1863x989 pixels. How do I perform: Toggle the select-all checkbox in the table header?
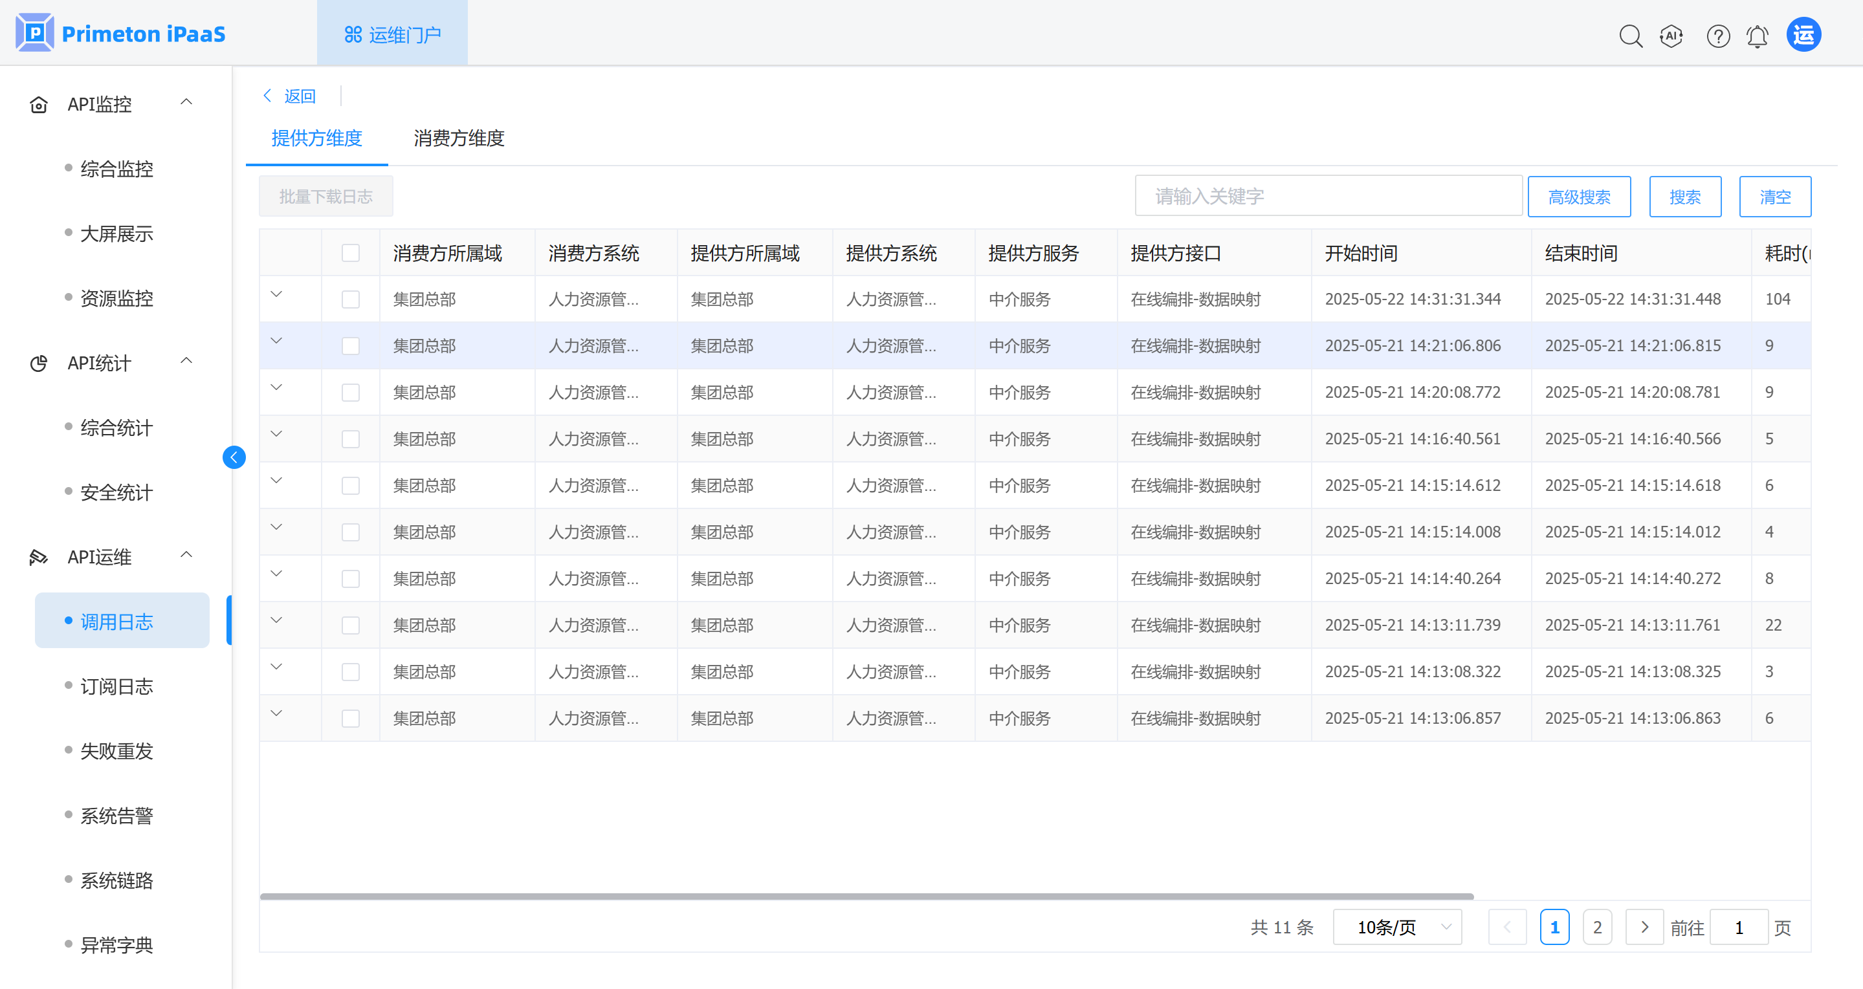coord(351,253)
